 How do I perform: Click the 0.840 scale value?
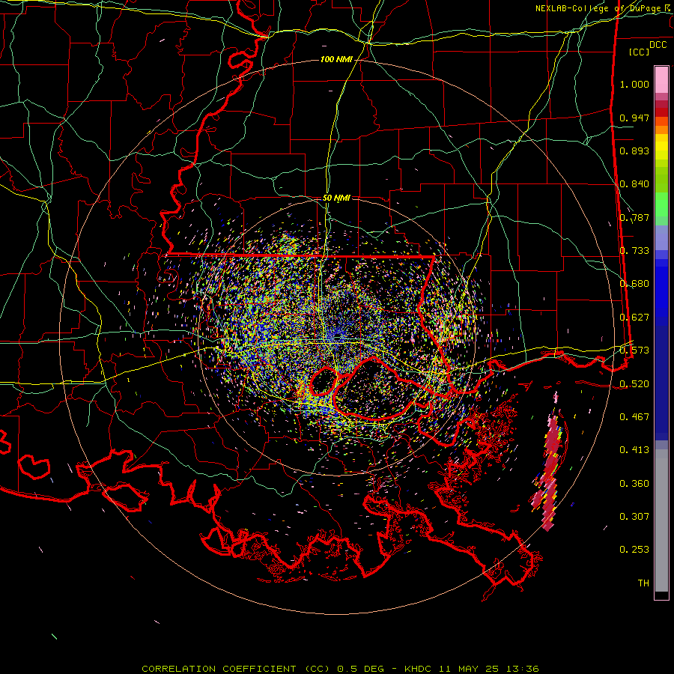[x=634, y=184]
